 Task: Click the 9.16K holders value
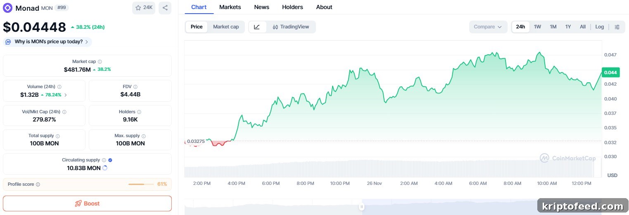(130, 119)
